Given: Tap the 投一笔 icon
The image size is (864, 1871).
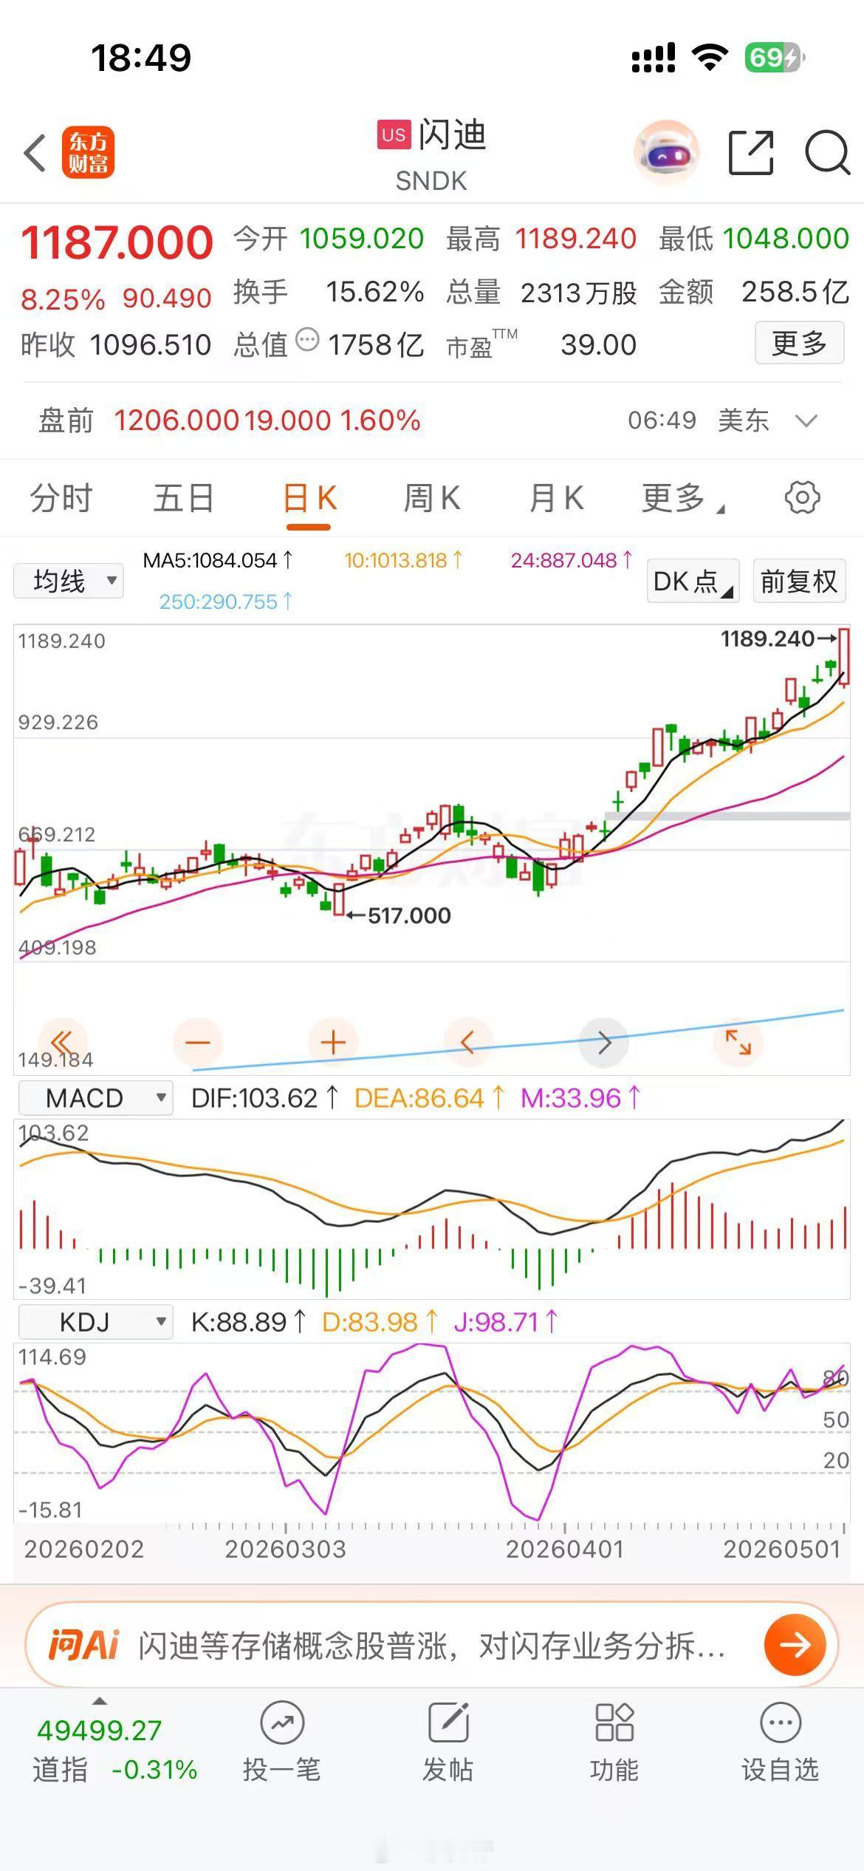Looking at the screenshot, I should click(x=282, y=1723).
